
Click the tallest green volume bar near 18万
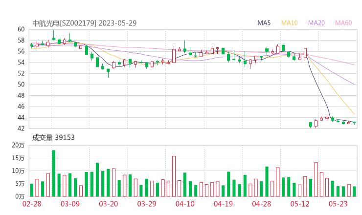tap(53, 173)
